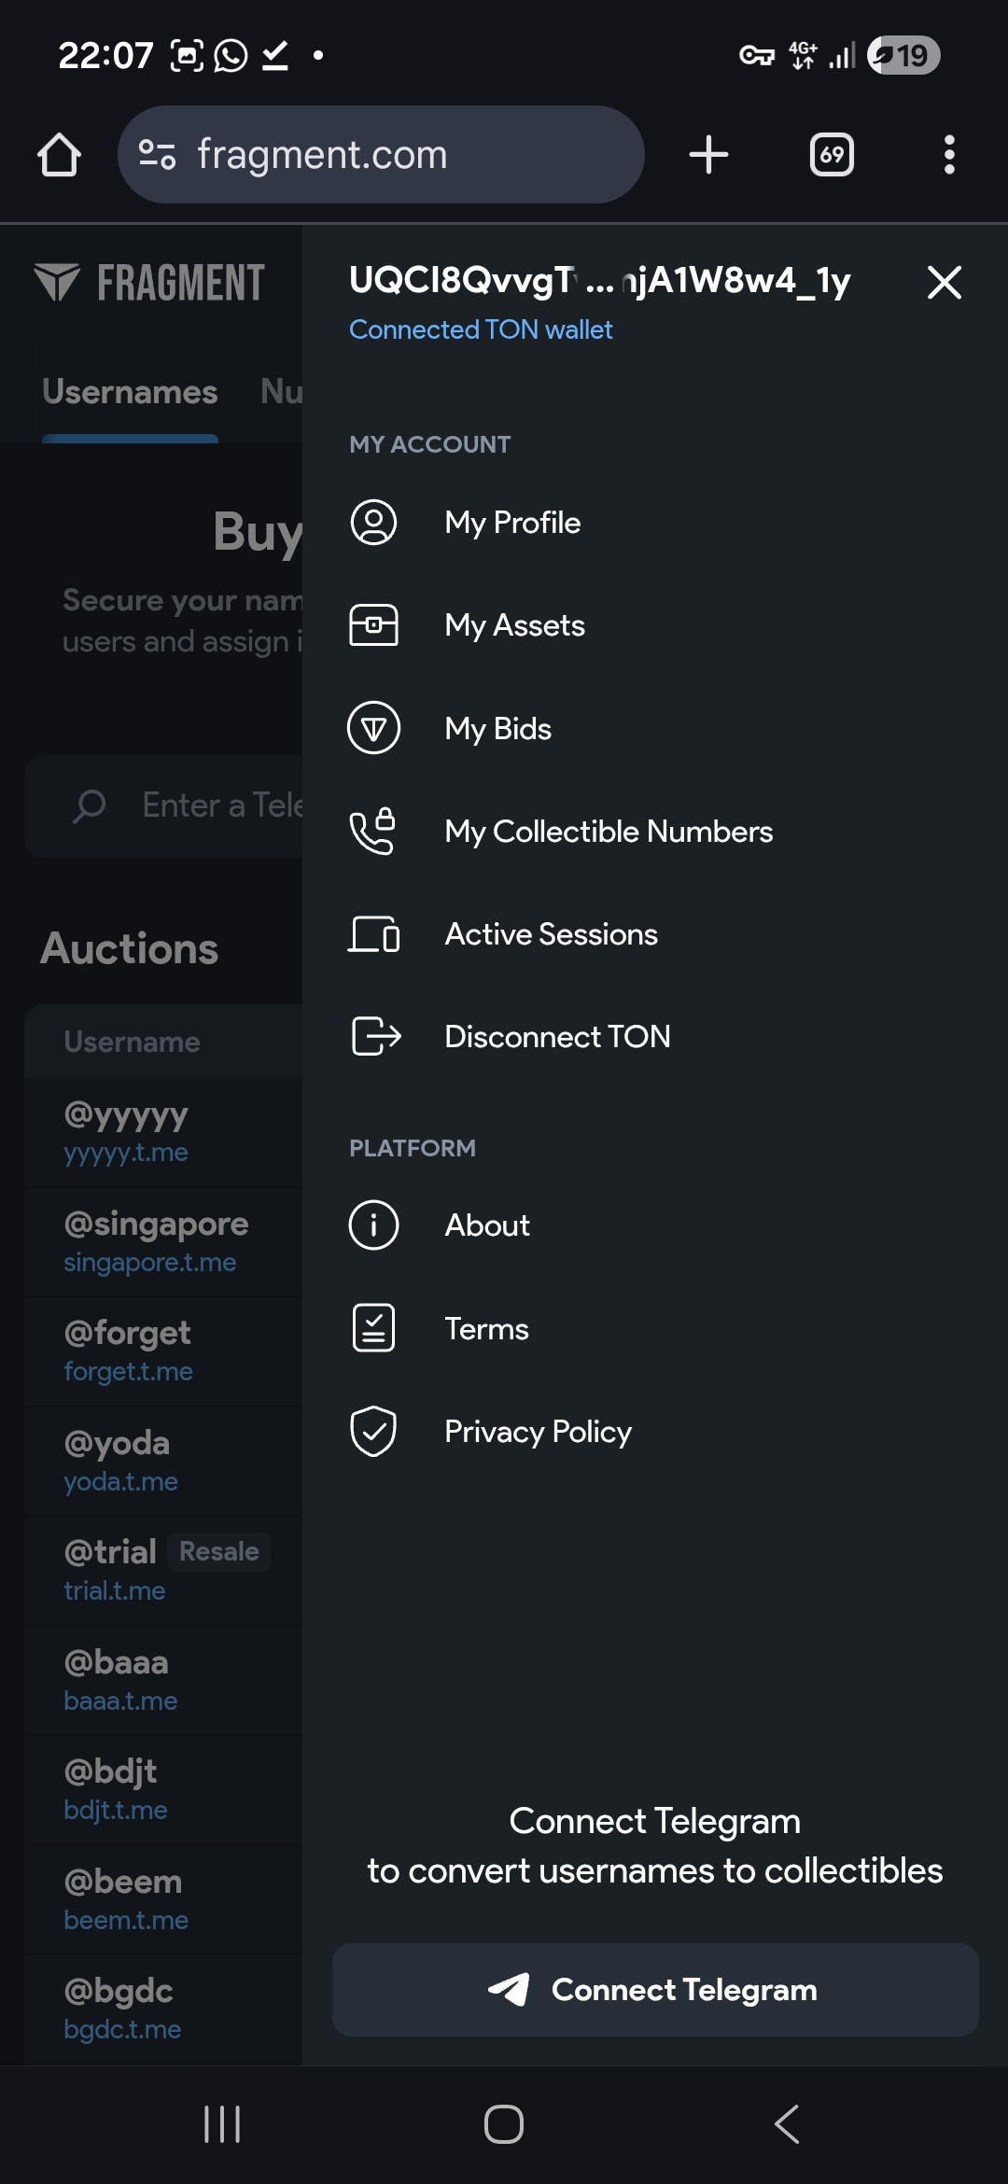Close the account side menu
This screenshot has width=1008, height=2184.
pyautogui.click(x=944, y=282)
